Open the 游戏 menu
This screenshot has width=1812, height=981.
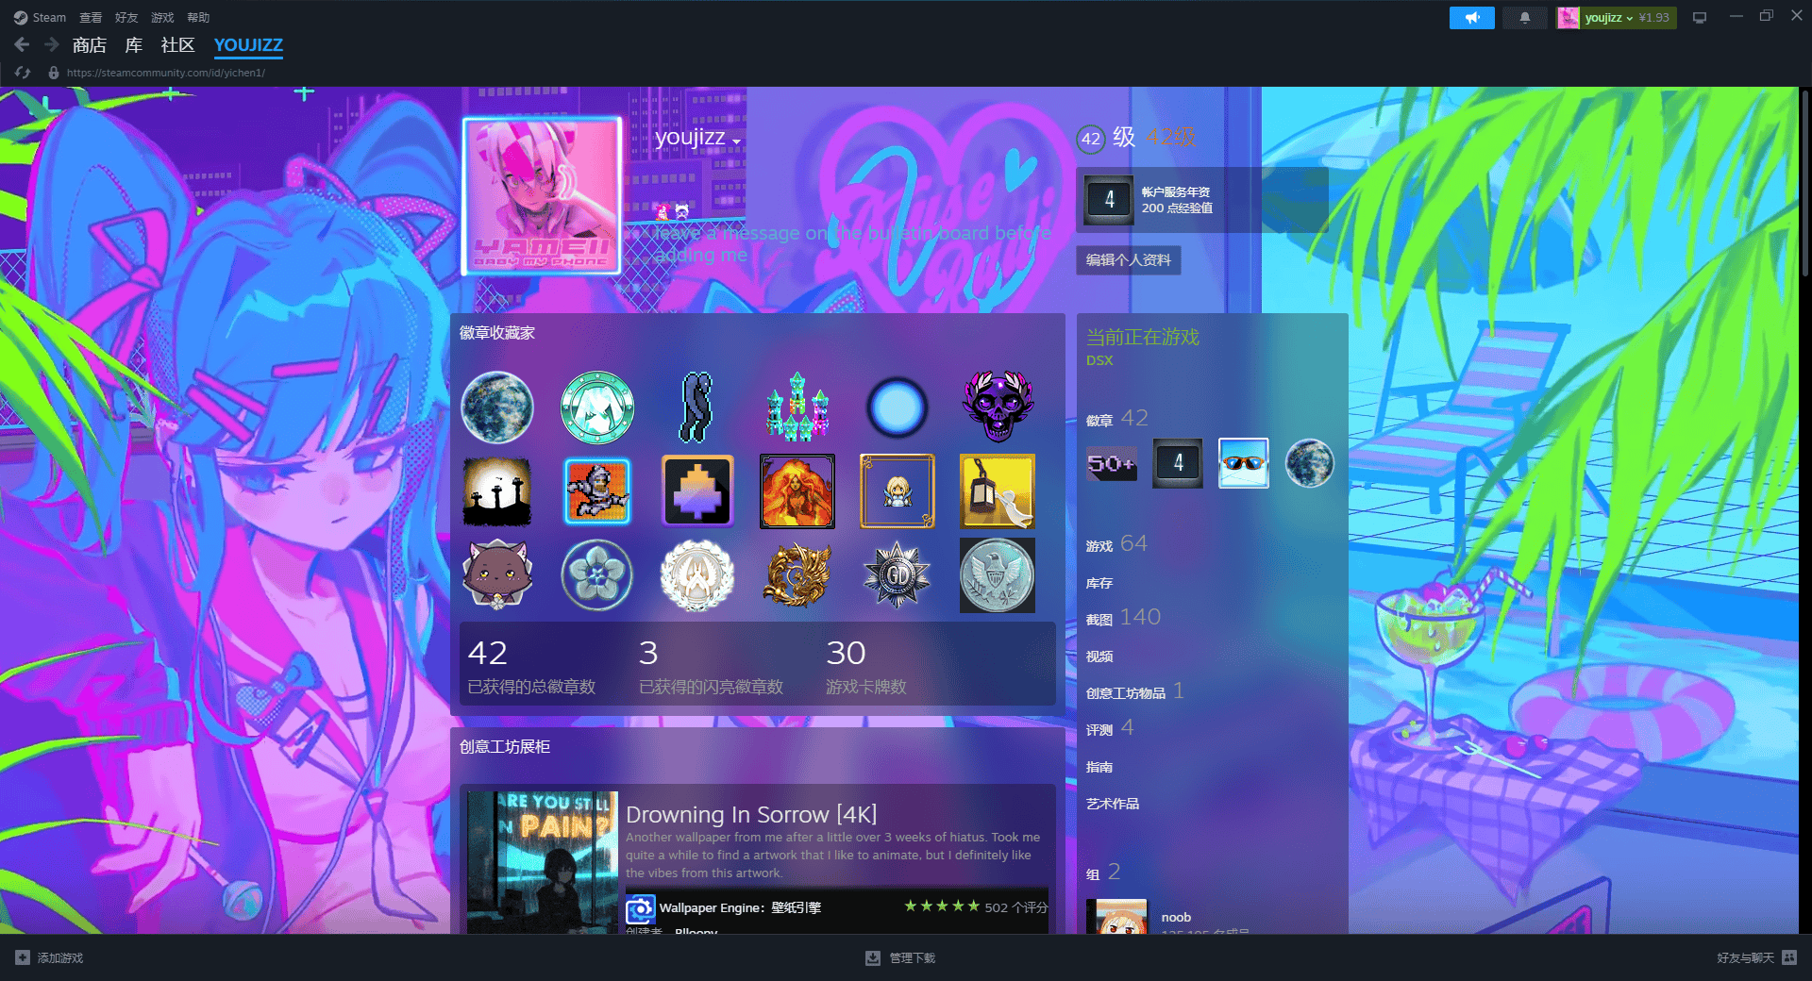point(162,17)
